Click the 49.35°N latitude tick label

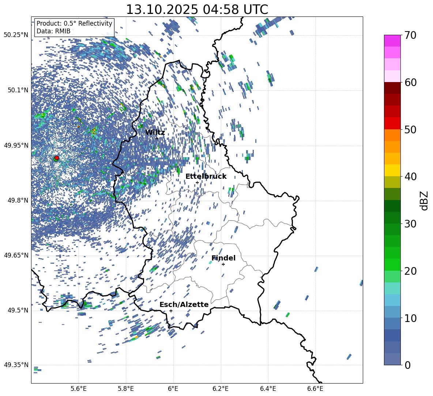point(16,365)
